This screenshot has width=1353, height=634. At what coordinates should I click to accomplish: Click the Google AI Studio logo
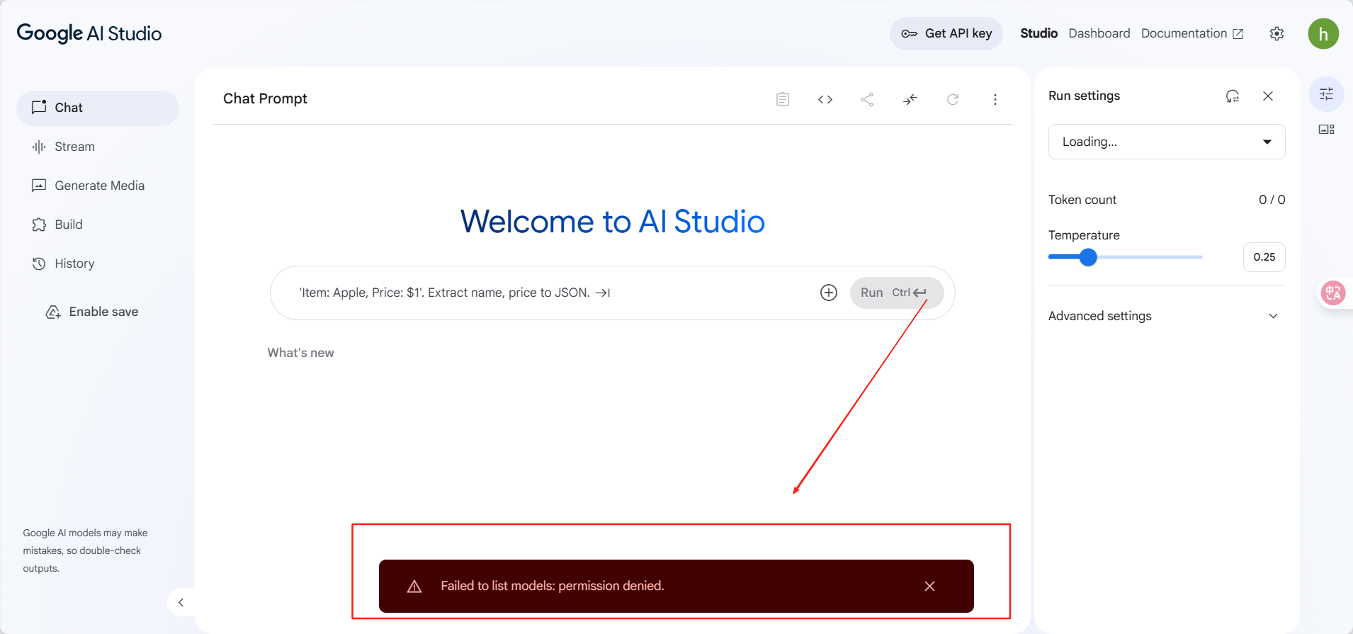[89, 33]
